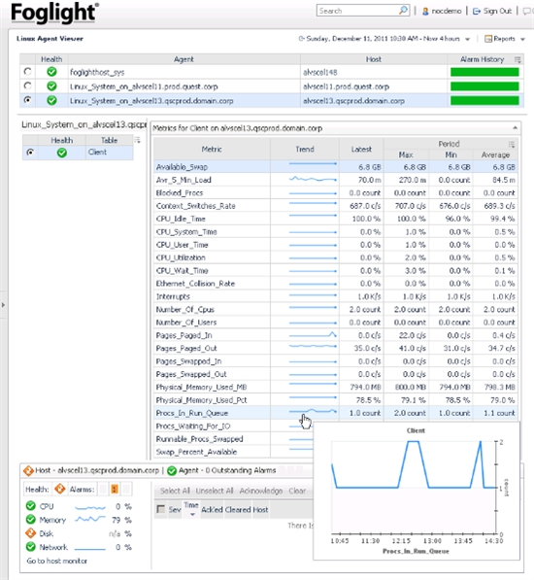Click the Disk warning icon

pos(31,533)
